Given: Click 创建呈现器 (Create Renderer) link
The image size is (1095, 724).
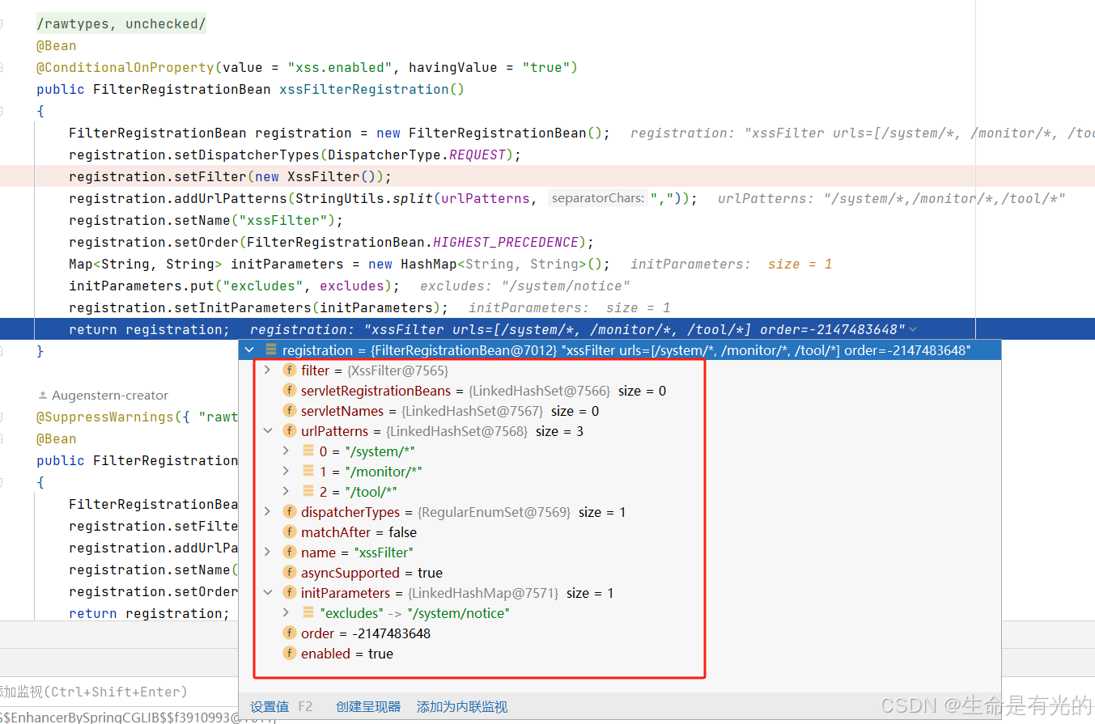Looking at the screenshot, I should 368,707.
